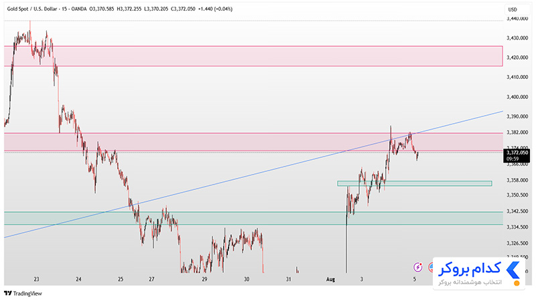Click the 09:59 candle countdown timer
The image size is (536, 301).
click(x=513, y=159)
